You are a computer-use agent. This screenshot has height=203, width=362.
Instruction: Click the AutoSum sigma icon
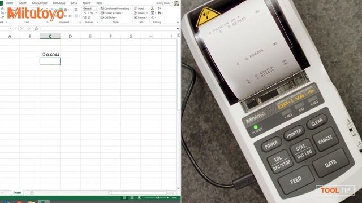click(152, 8)
